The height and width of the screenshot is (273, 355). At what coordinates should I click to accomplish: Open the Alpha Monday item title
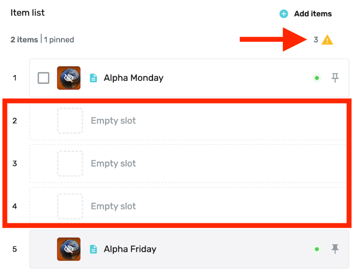[x=134, y=78]
